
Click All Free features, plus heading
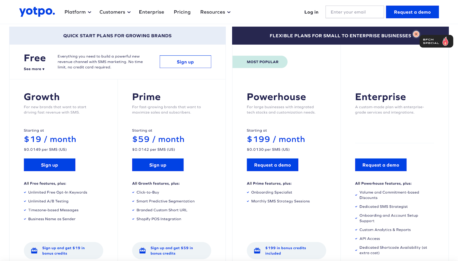point(45,183)
